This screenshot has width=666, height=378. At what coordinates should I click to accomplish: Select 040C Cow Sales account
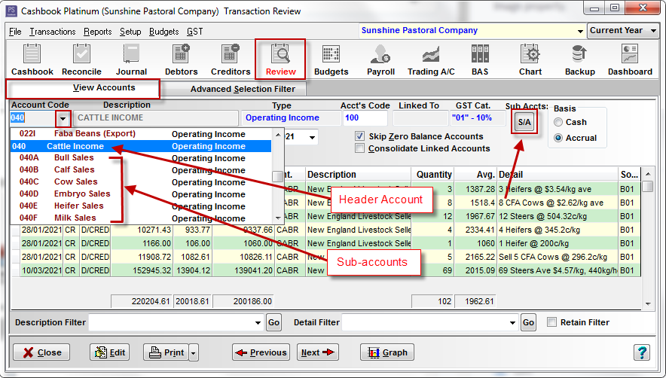pyautogui.click(x=141, y=181)
